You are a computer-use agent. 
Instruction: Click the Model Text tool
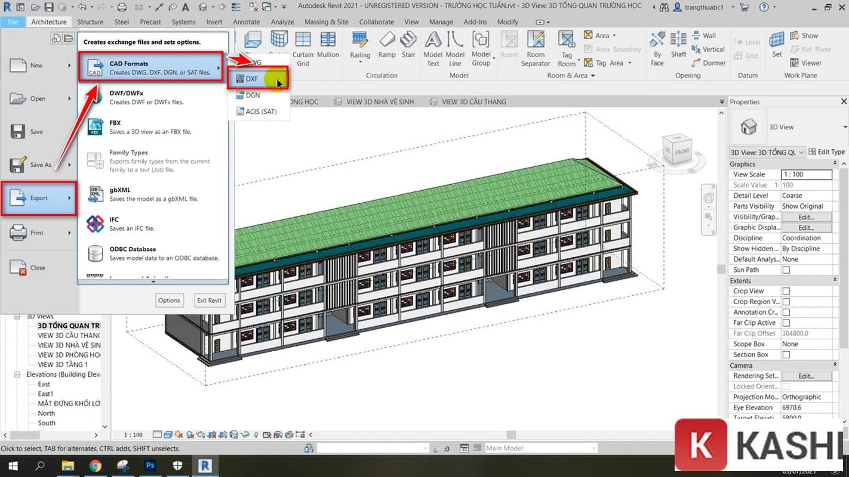click(433, 48)
